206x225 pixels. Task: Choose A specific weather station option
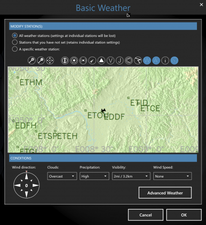pyautogui.click(x=15, y=49)
